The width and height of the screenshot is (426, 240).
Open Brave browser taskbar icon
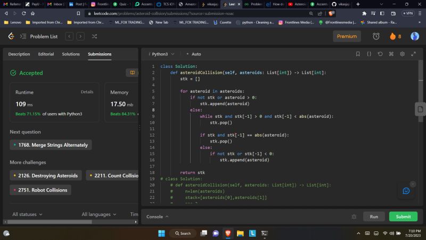click(228, 233)
